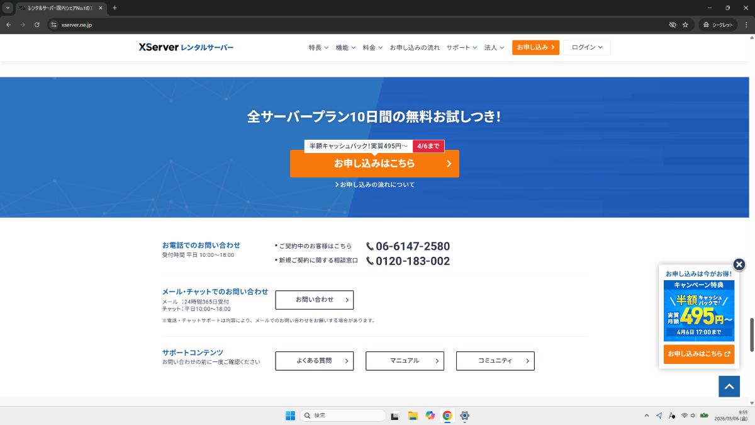This screenshot has width=755, height=425.
Task: Reload the page in browser
Action: (x=37, y=25)
